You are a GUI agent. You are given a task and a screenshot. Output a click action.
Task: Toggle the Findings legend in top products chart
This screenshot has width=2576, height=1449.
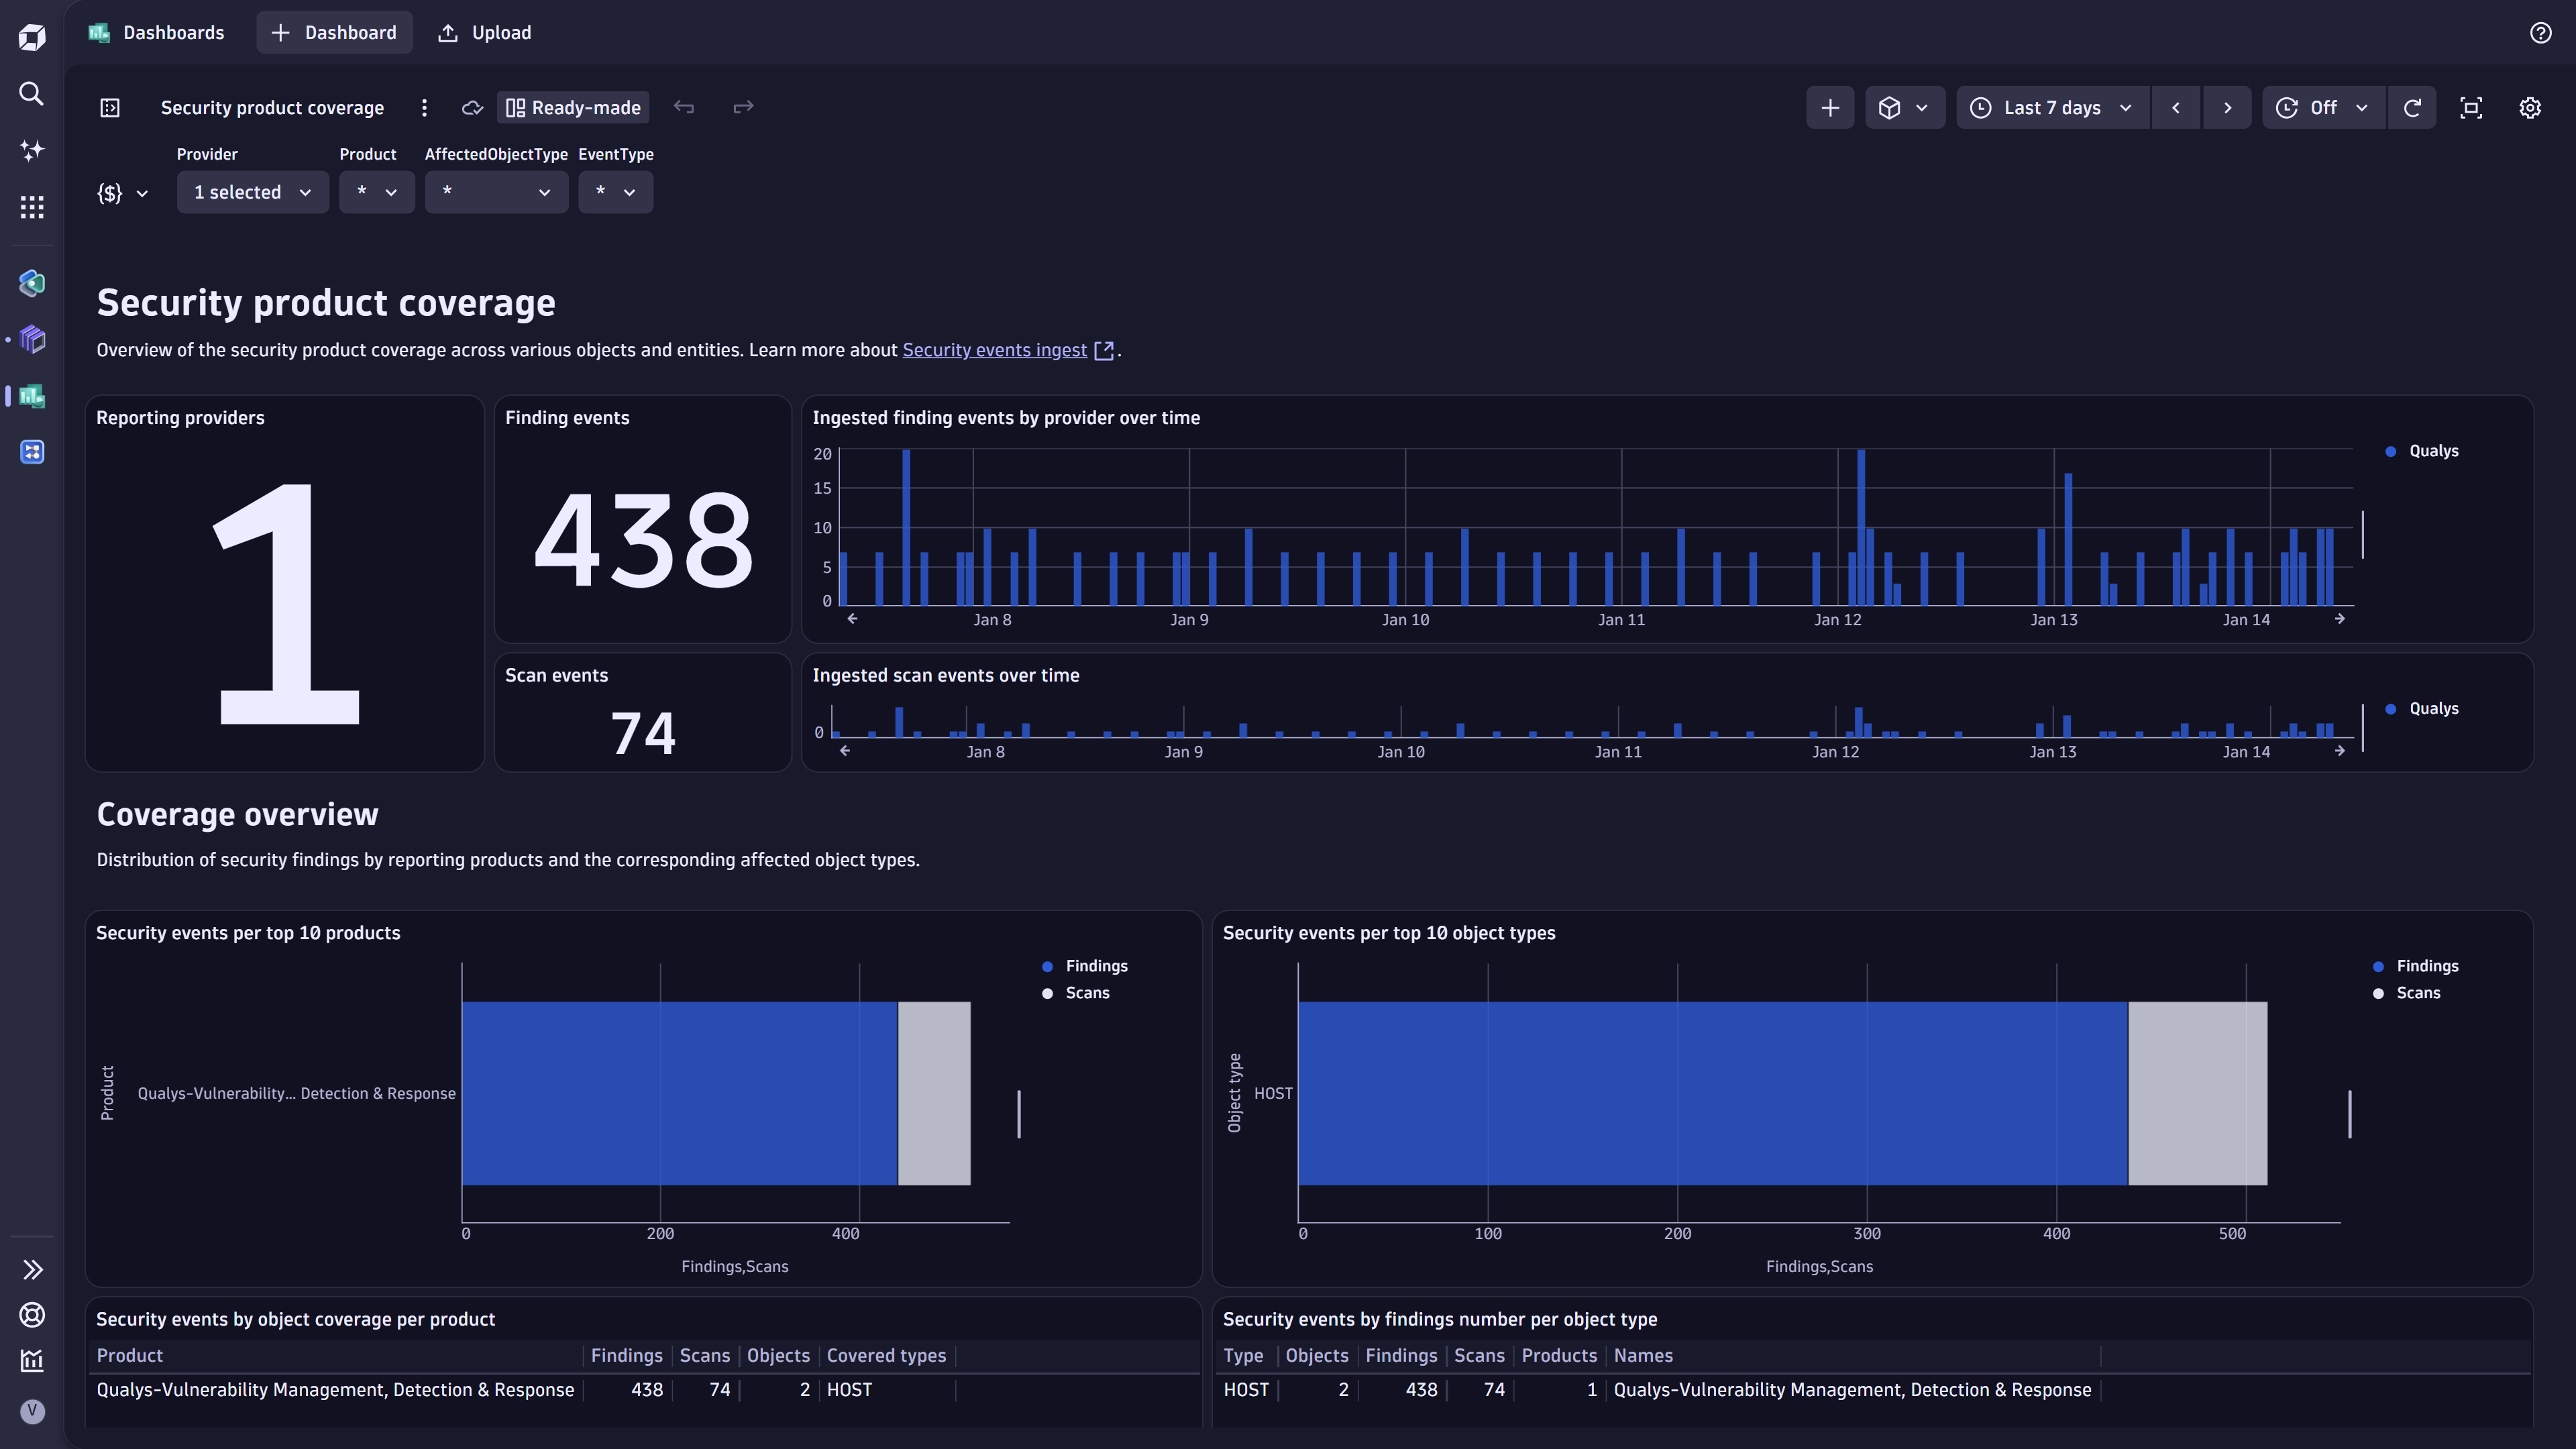click(x=1085, y=965)
